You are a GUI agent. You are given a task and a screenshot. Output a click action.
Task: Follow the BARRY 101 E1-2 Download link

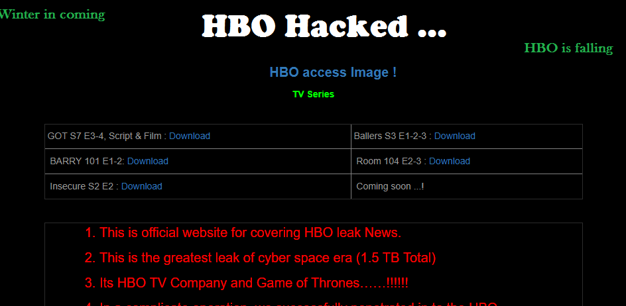(147, 161)
